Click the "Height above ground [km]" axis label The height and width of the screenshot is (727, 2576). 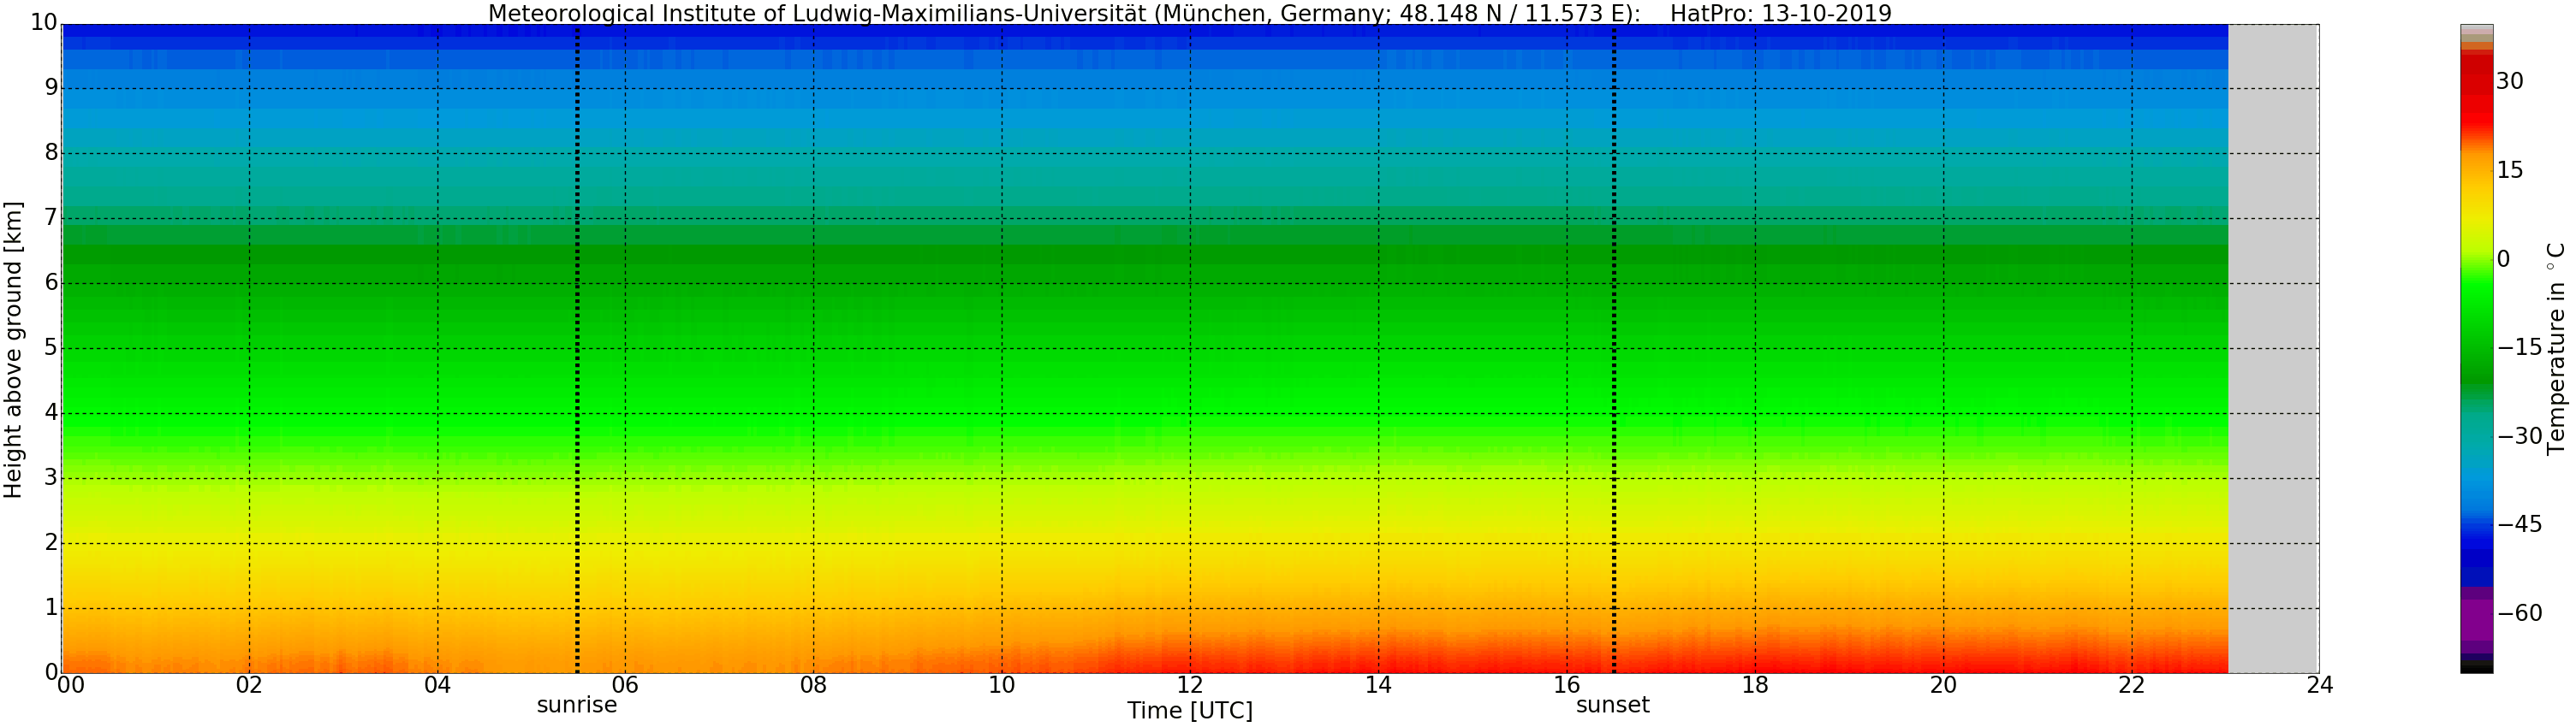tap(13, 350)
